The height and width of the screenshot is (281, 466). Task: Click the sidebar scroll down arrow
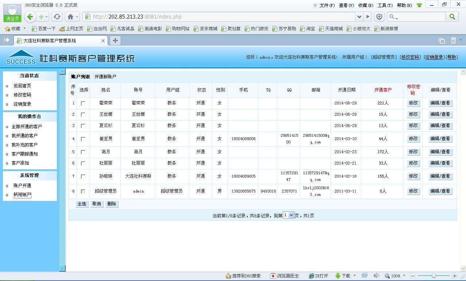pos(62,269)
